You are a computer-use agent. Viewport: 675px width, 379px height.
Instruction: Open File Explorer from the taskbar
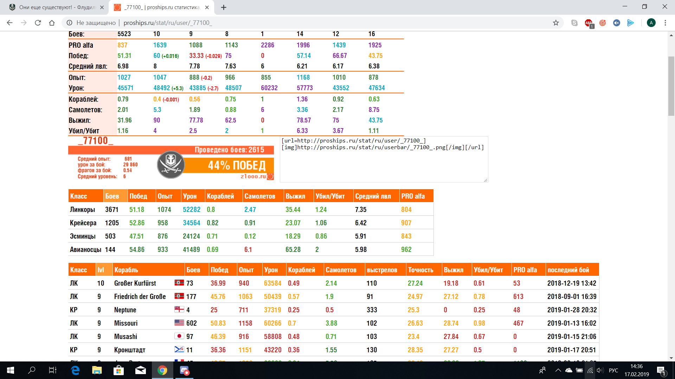(97, 370)
